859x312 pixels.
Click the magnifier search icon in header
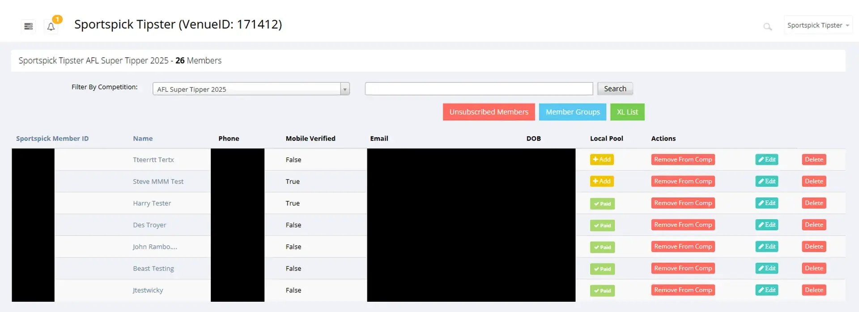pyautogui.click(x=767, y=27)
